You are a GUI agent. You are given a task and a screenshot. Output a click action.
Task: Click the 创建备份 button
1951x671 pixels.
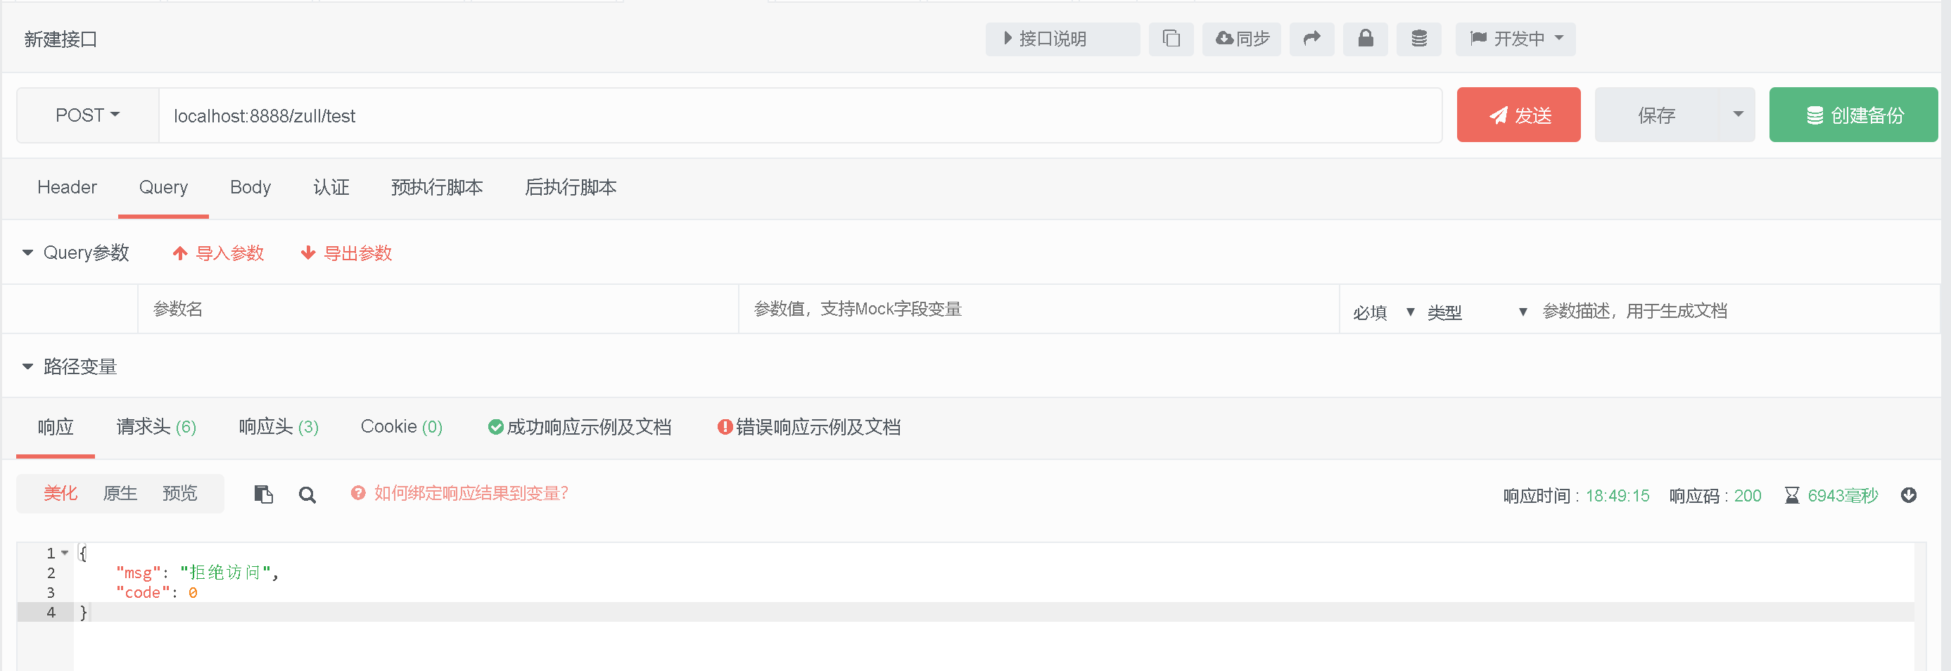coord(1853,115)
